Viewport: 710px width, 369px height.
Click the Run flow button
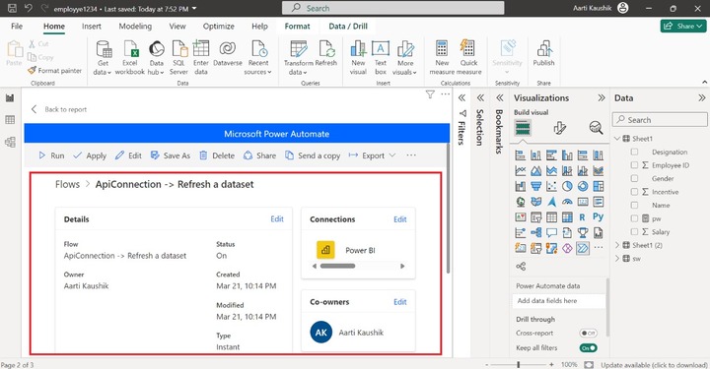pyautogui.click(x=51, y=155)
